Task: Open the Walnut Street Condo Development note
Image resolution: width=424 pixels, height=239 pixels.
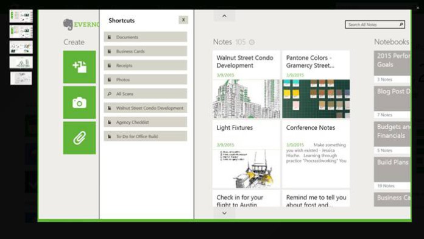Action: coord(246,84)
